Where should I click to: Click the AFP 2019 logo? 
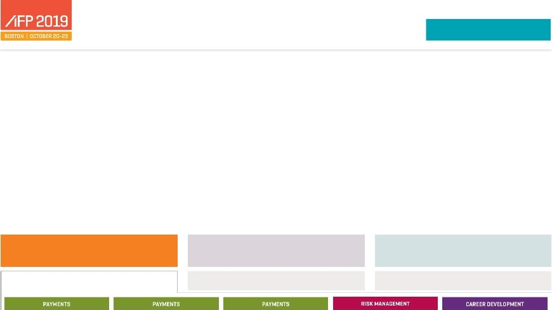(36, 15)
